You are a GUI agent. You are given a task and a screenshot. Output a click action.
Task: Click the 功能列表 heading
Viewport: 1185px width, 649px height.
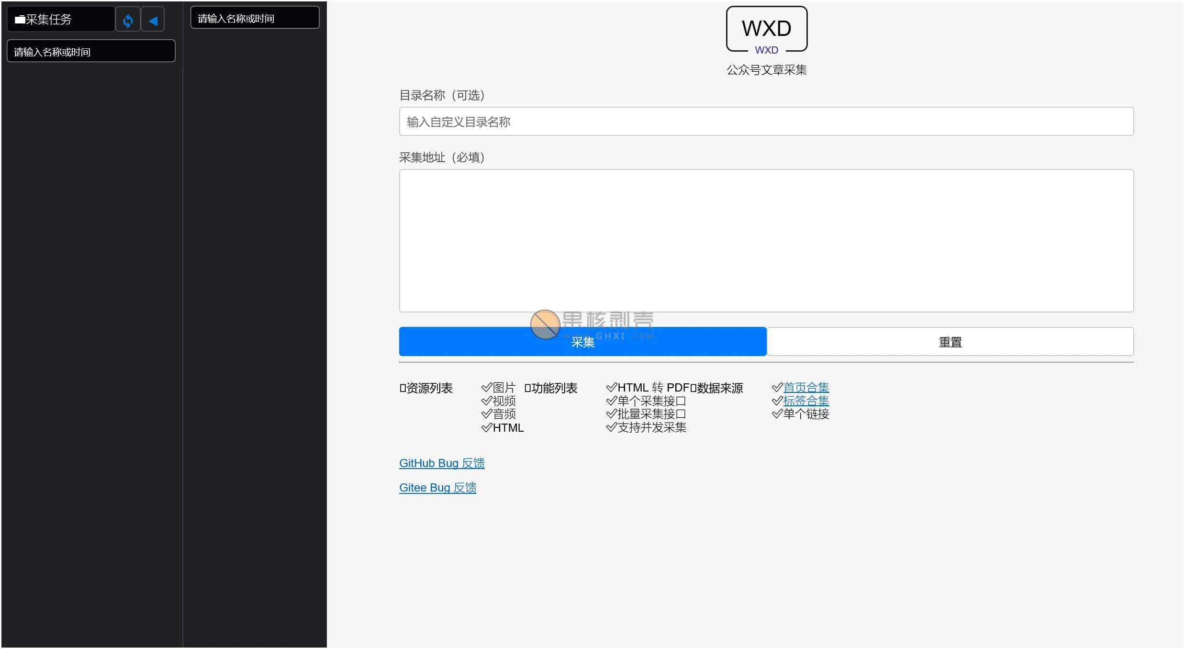(x=551, y=388)
